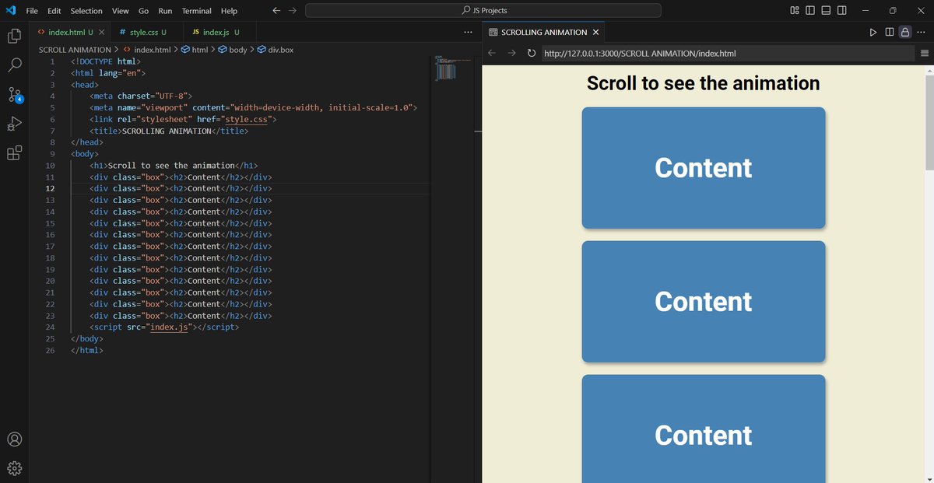Click the closing </html> tag line
Image resolution: width=934 pixels, height=483 pixels.
[86, 350]
